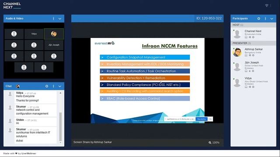Image resolution: width=280 pixels, height=157 pixels.
Task: Click the chat line 'dubai'
Action: point(19,140)
